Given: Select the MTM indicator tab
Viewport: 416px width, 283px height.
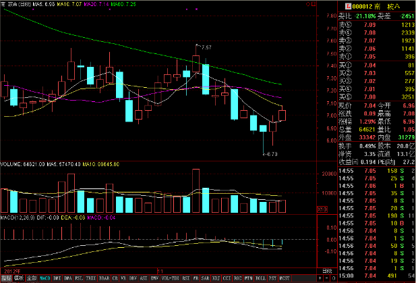Looking at the screenshot, I should click(x=248, y=278).
